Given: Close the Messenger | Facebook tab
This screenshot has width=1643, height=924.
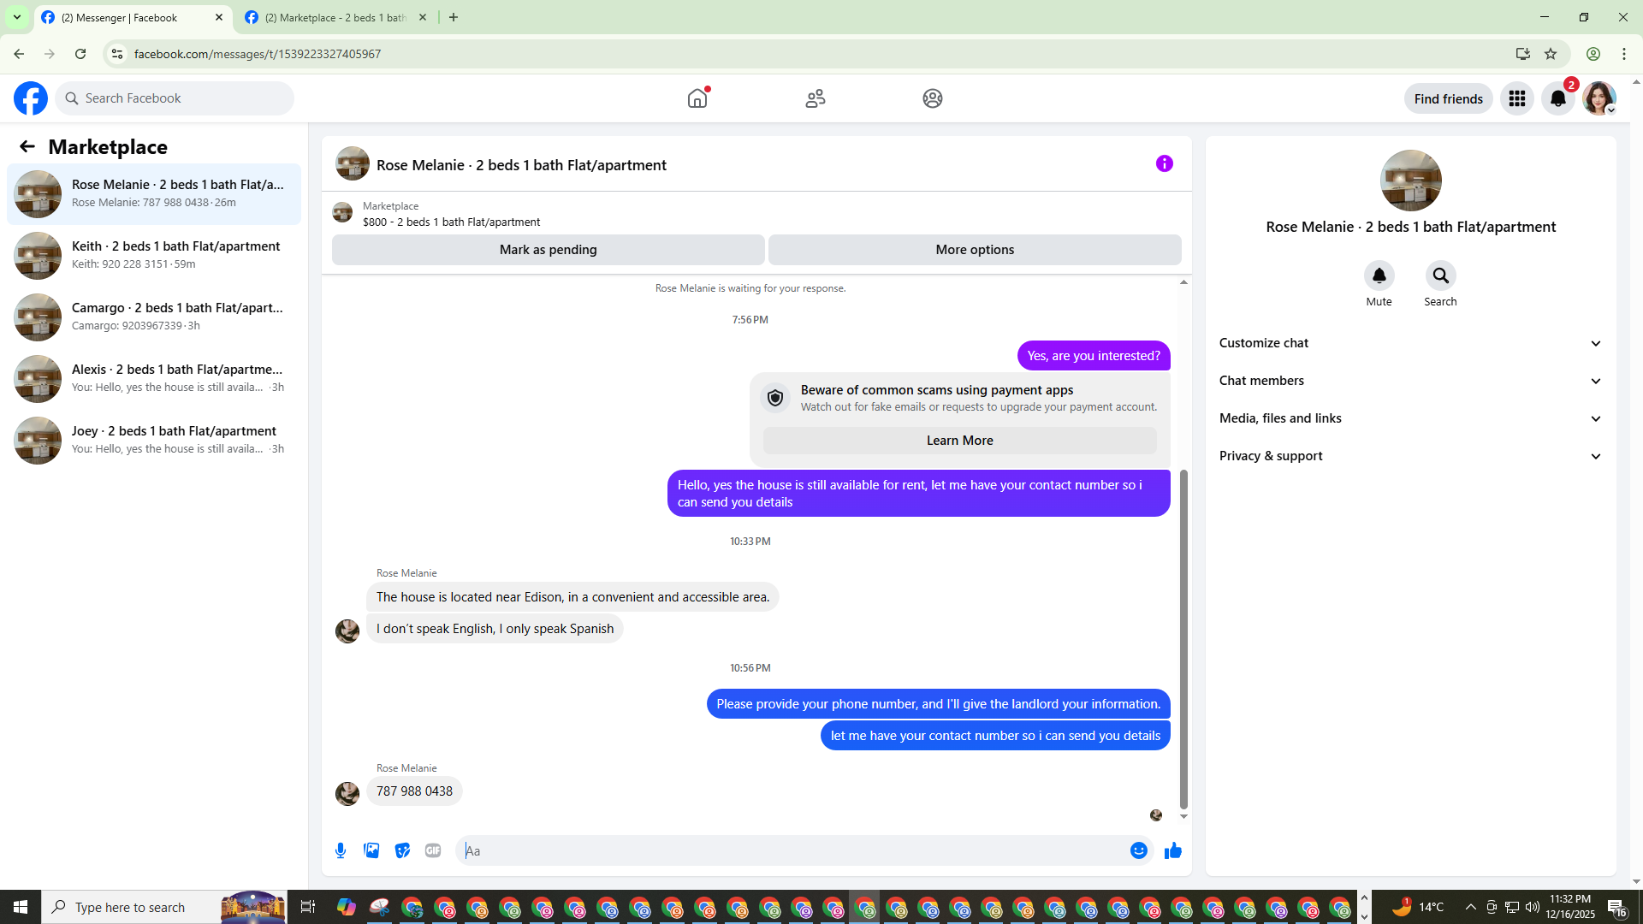Looking at the screenshot, I should 219,17.
